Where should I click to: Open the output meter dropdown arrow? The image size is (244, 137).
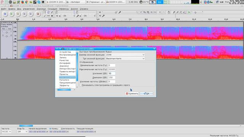(x=60, y=16)
